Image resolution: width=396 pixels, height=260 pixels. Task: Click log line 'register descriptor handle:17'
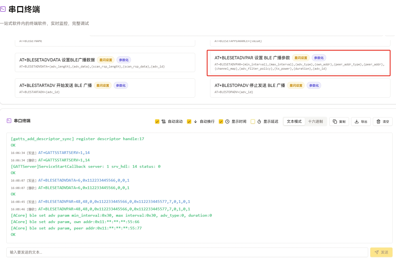pos(78,139)
